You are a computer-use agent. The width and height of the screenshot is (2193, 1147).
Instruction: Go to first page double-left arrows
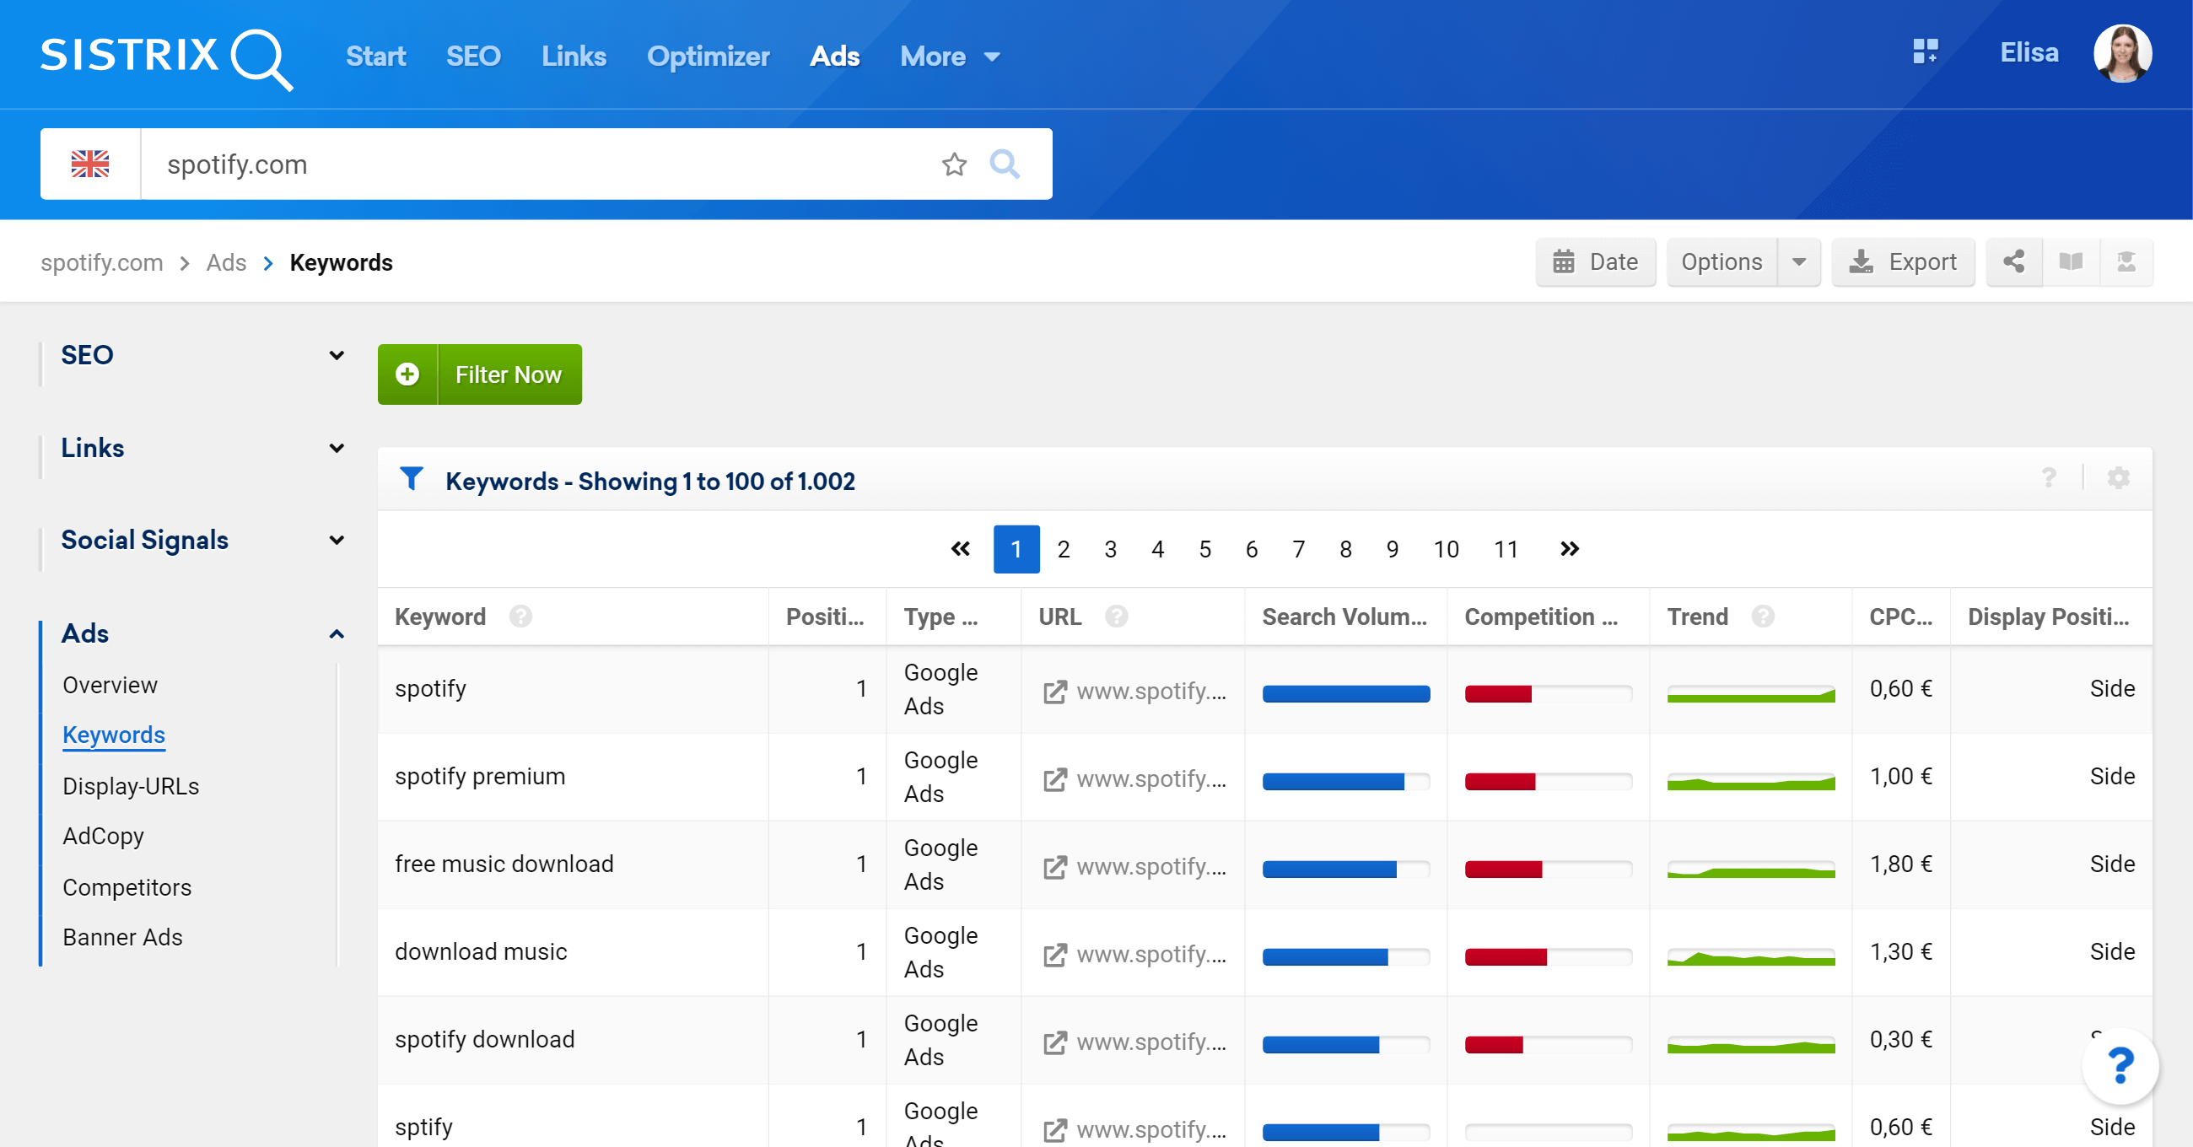[961, 549]
